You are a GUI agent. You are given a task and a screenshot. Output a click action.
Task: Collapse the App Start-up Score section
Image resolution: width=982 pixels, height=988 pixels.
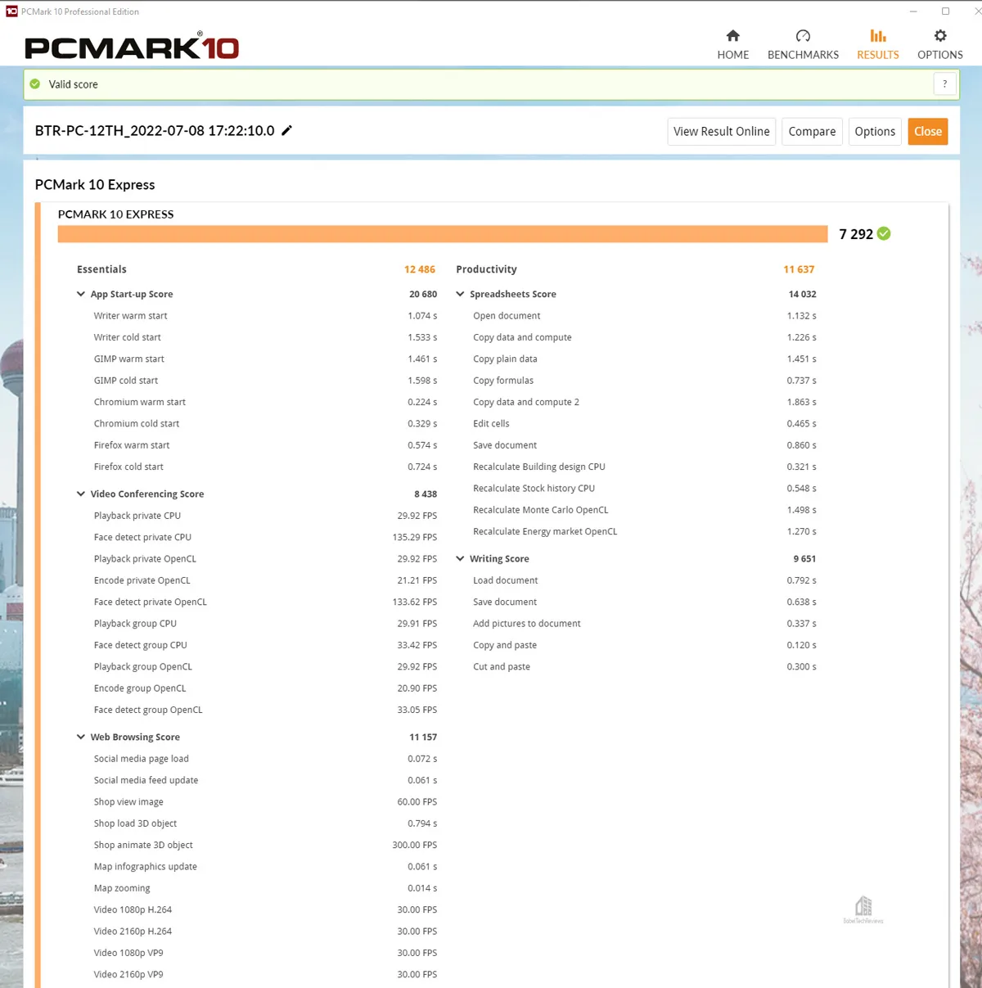(x=81, y=294)
